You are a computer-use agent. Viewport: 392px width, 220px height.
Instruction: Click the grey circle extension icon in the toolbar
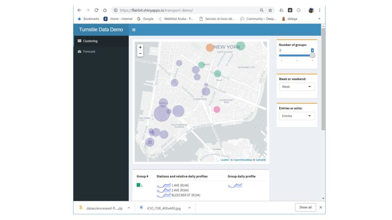[299, 10]
